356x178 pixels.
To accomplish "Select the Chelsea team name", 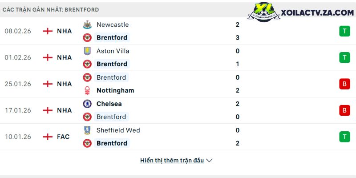I will click(109, 104).
